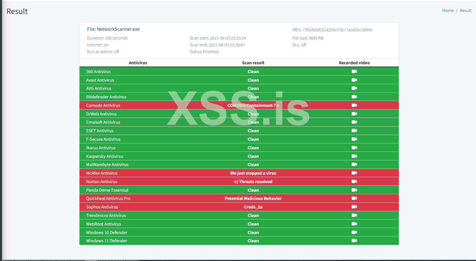Click the Scan end timestamp
Image resolution: width=476 pixels, height=261 pixels.
[217, 45]
